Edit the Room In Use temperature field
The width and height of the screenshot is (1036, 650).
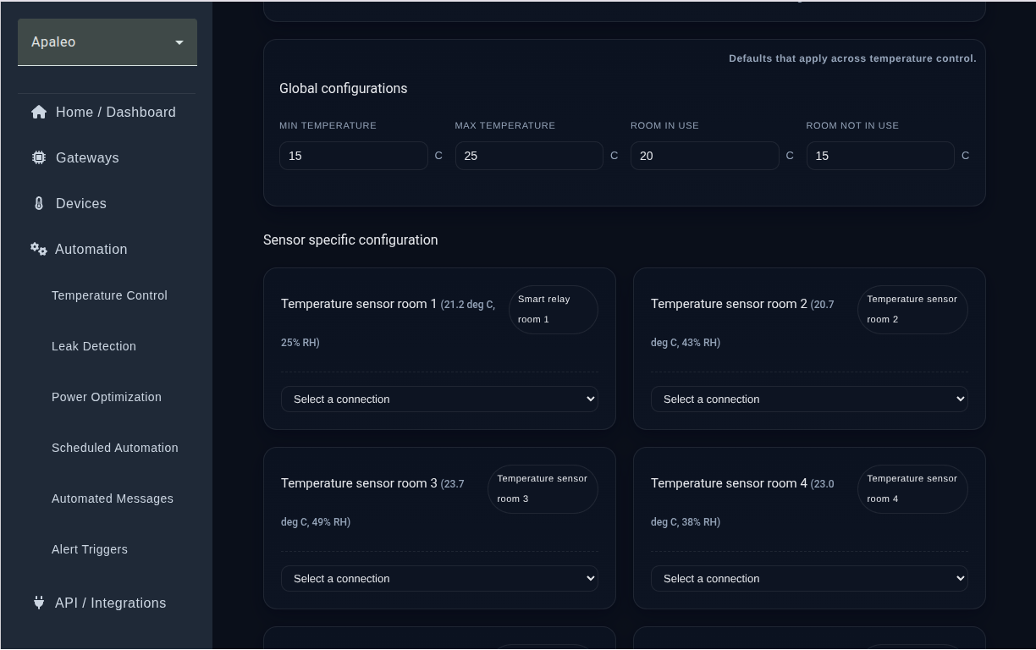704,156
